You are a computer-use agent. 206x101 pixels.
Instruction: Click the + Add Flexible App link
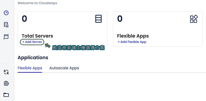[132, 42]
